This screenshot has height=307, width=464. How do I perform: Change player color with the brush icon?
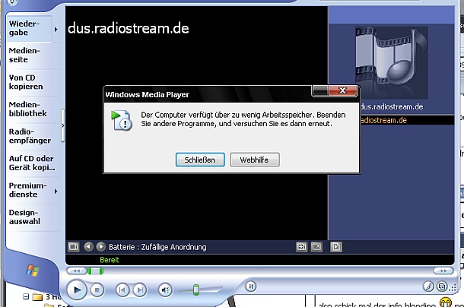pyautogui.click(x=428, y=286)
